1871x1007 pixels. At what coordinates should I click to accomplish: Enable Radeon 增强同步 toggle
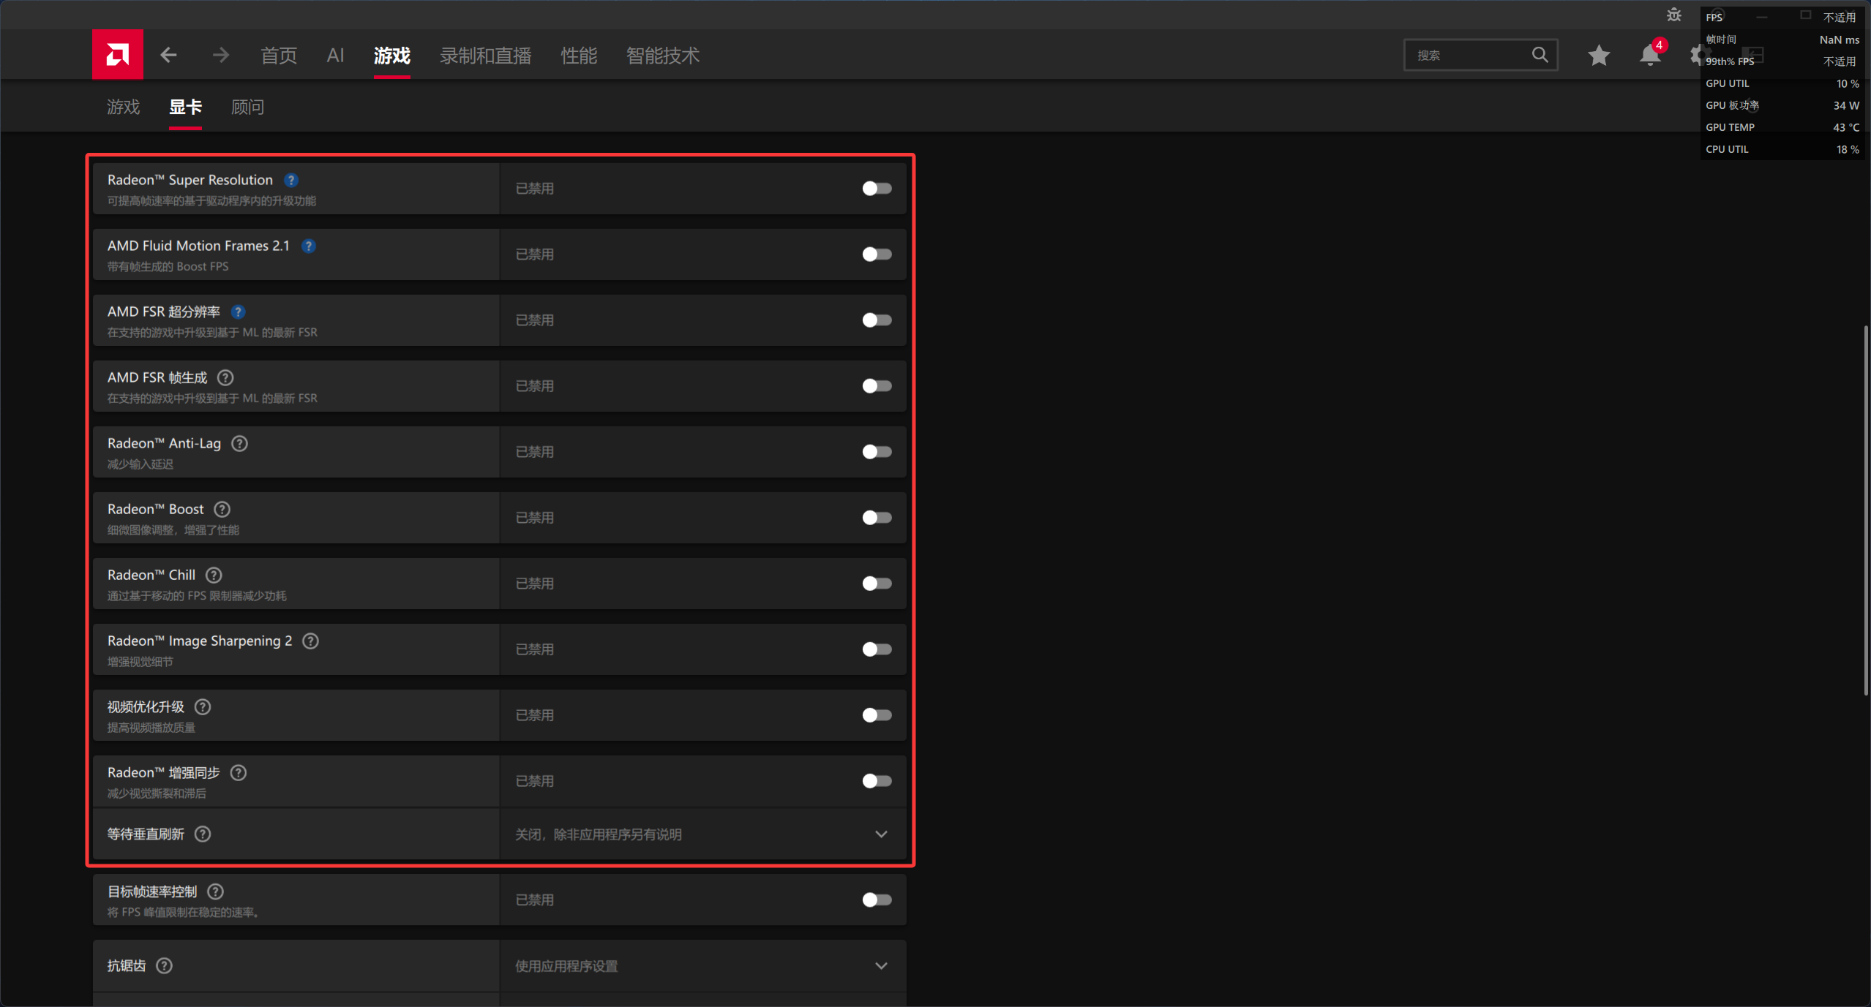[x=877, y=781]
